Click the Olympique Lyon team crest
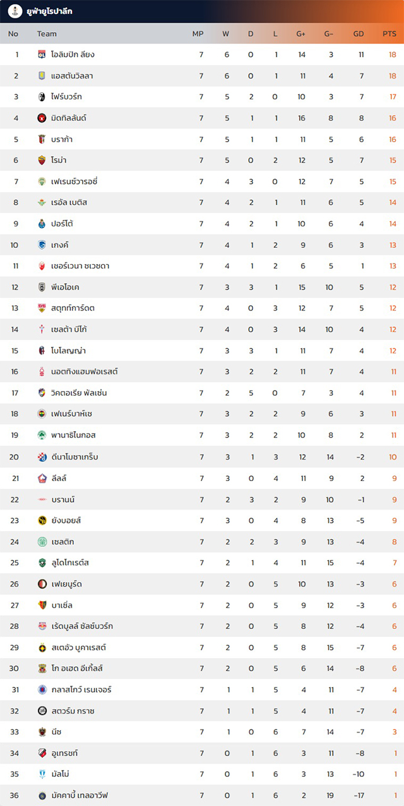The width and height of the screenshot is (404, 806). tap(42, 54)
